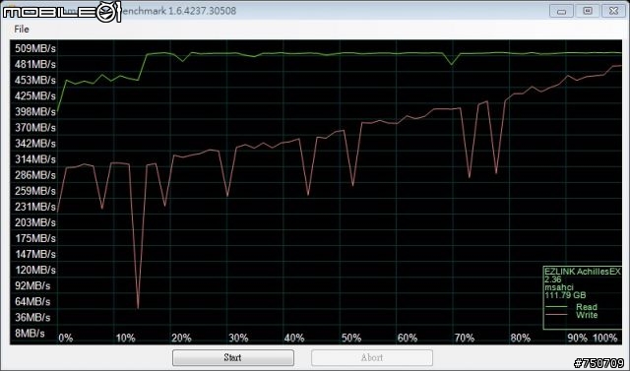The height and width of the screenshot is (371, 630).
Task: Click the 175MB/s axis label
Action: click(x=35, y=238)
